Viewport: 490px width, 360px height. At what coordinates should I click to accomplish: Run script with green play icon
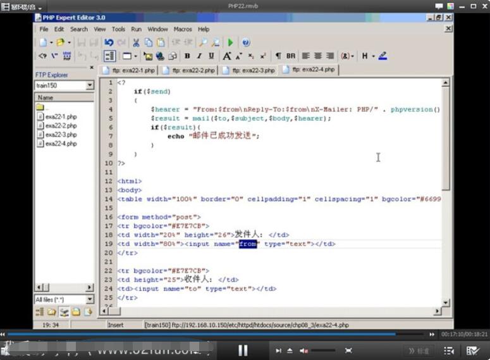(231, 42)
